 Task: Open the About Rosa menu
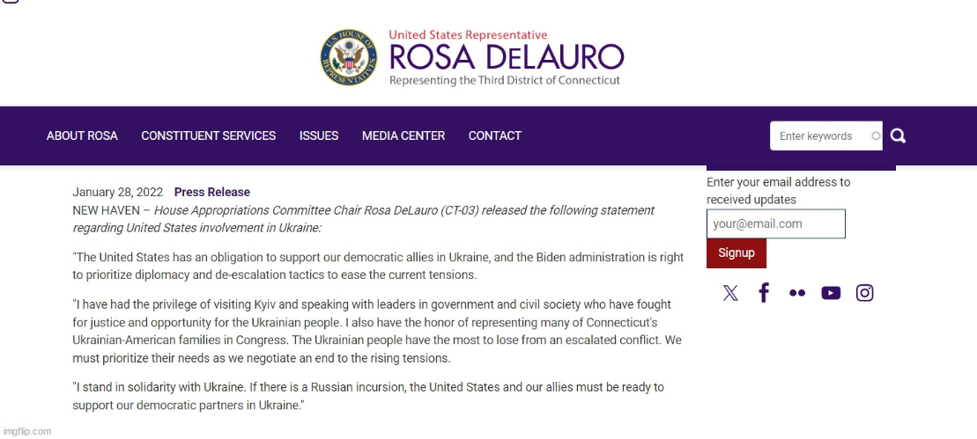(82, 135)
